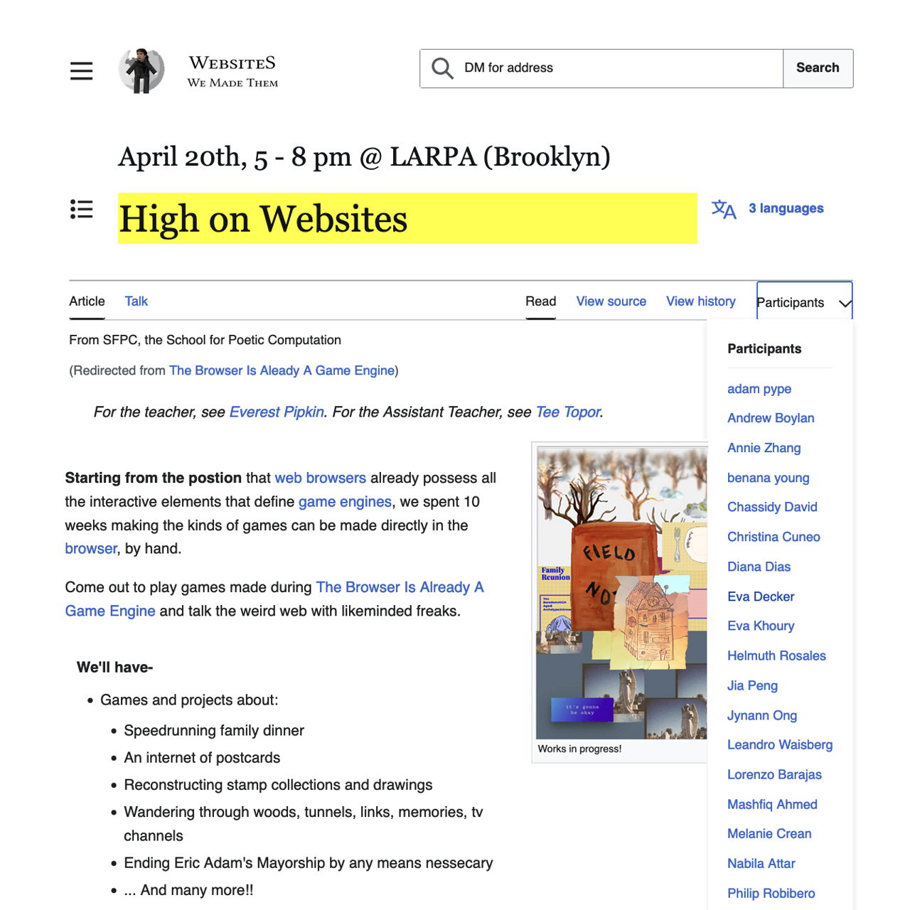
Task: Select the View source tab
Action: (611, 301)
